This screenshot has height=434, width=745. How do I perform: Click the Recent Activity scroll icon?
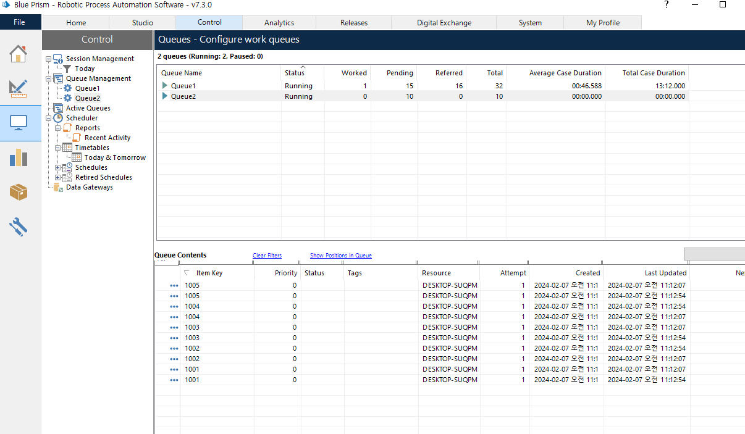77,138
